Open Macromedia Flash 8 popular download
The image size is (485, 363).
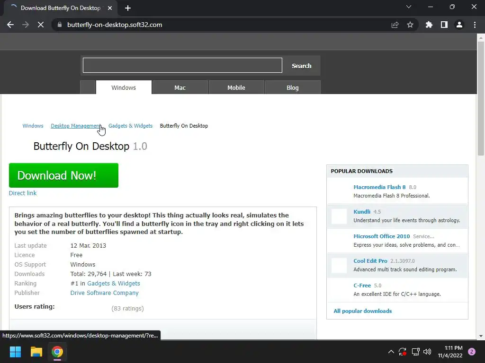coord(379,187)
